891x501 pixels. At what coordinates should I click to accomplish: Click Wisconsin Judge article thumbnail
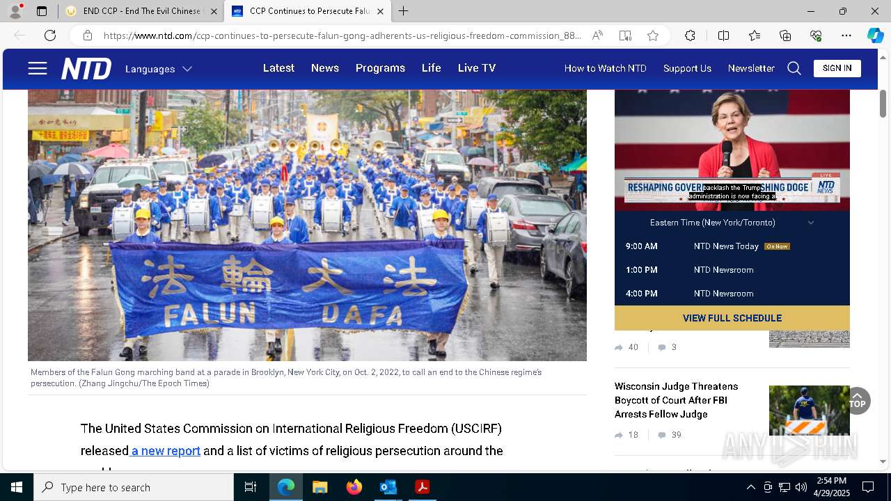point(810,411)
